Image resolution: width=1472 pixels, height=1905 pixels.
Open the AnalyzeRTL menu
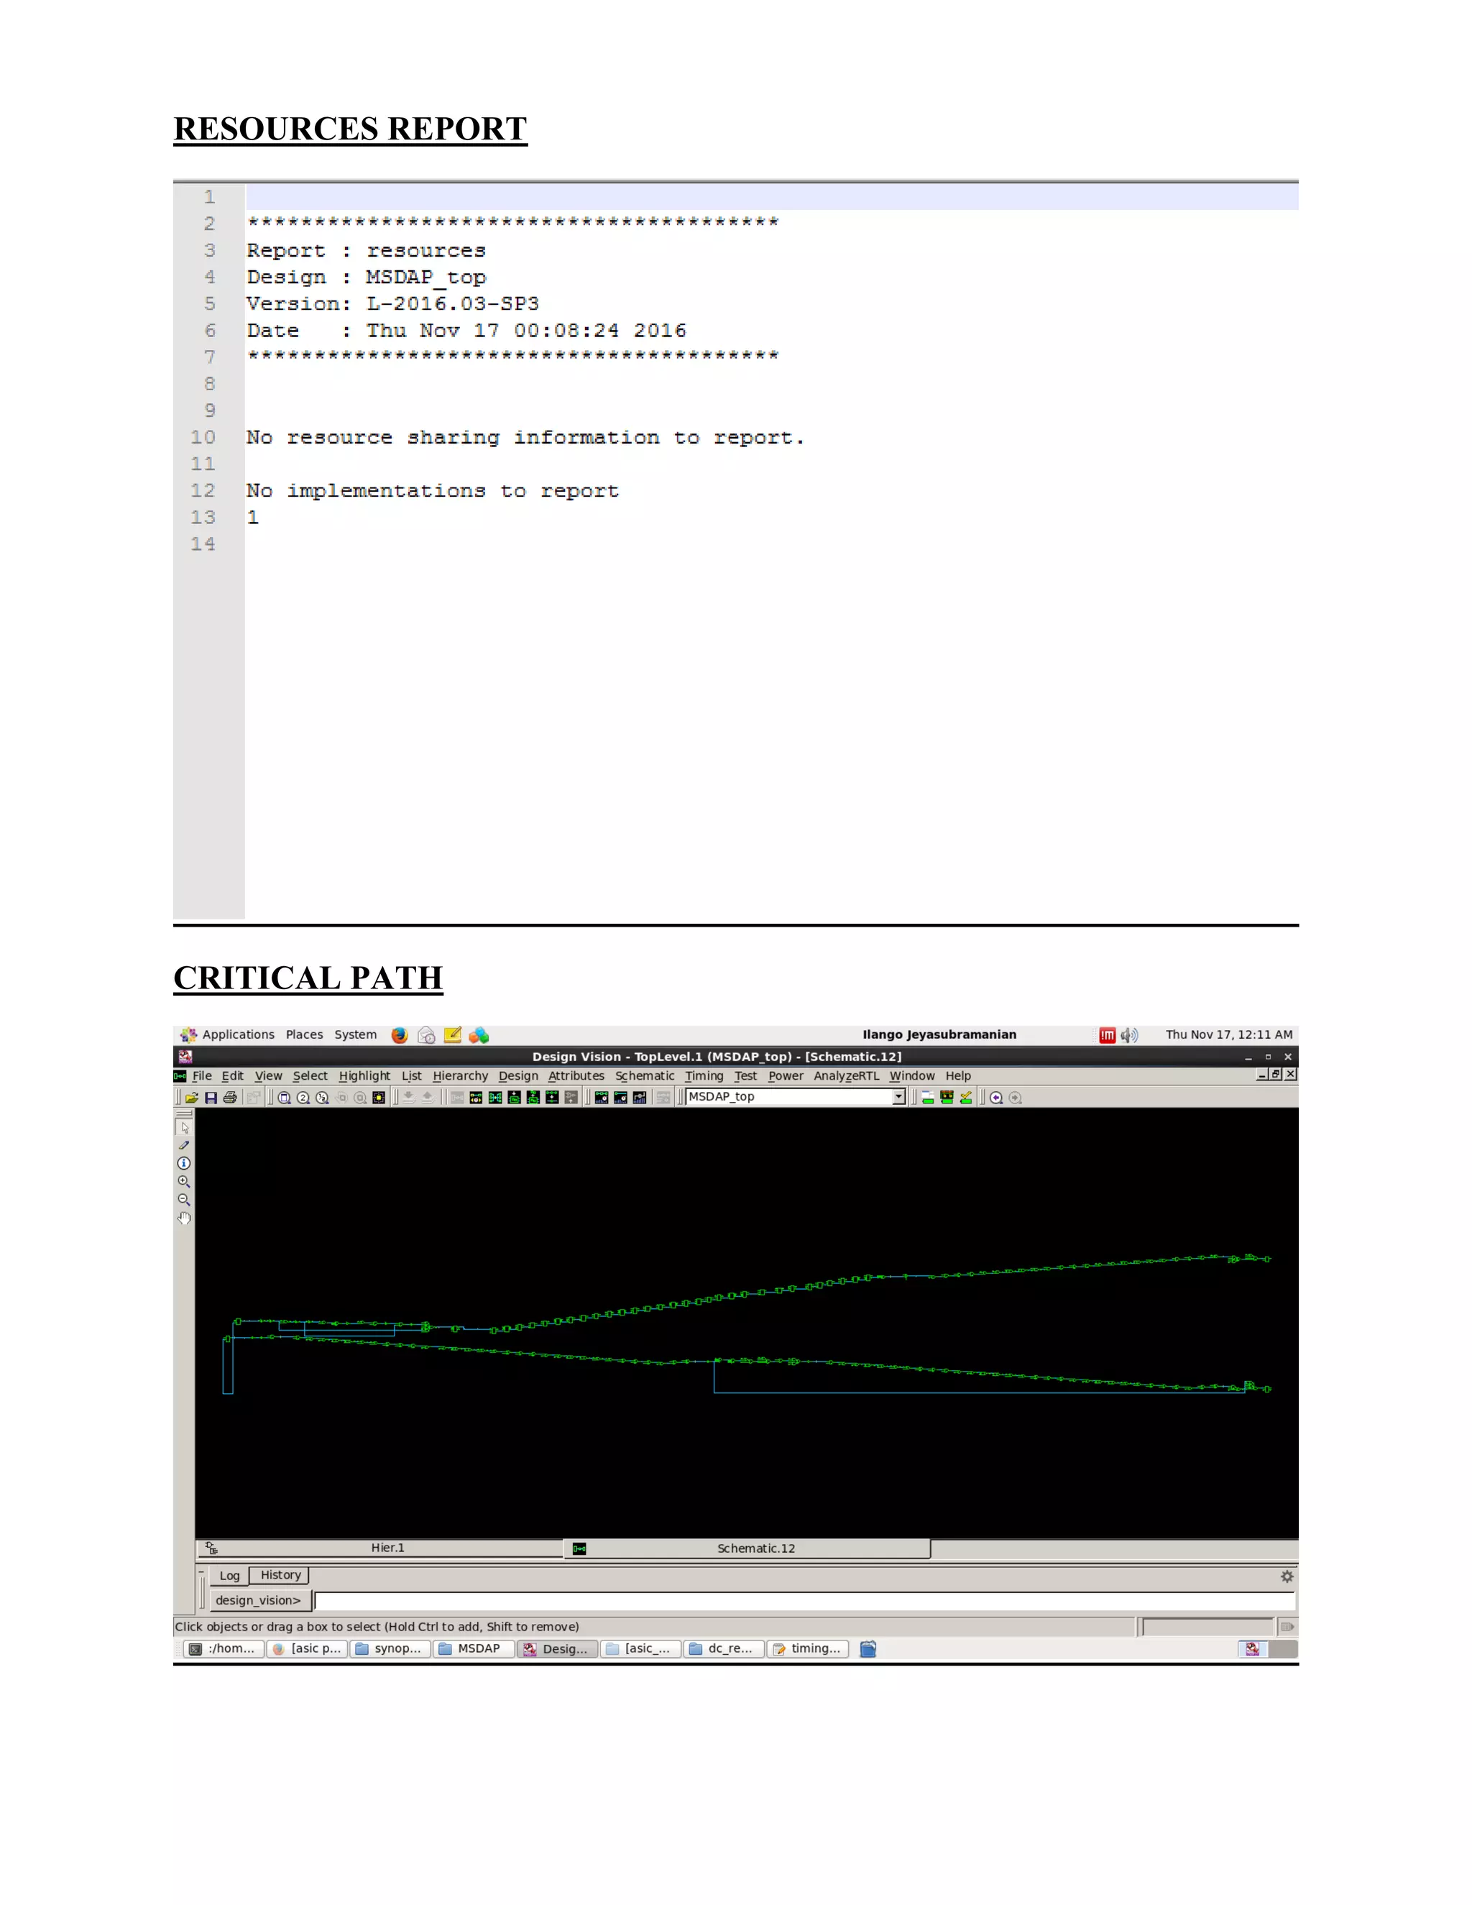coord(847,1076)
